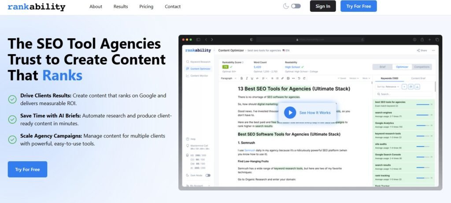Click the 'best SEO tools for agencies' usage bar
Image resolution: width=451 pixels, height=203 pixels.
[x=423, y=104]
